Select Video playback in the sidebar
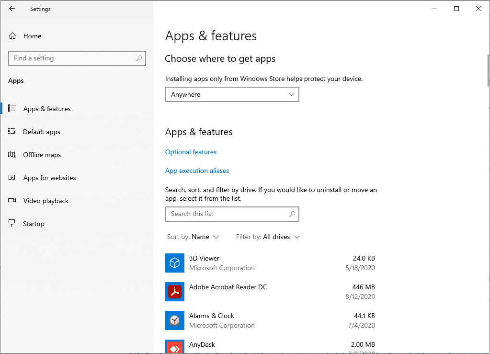 click(46, 201)
